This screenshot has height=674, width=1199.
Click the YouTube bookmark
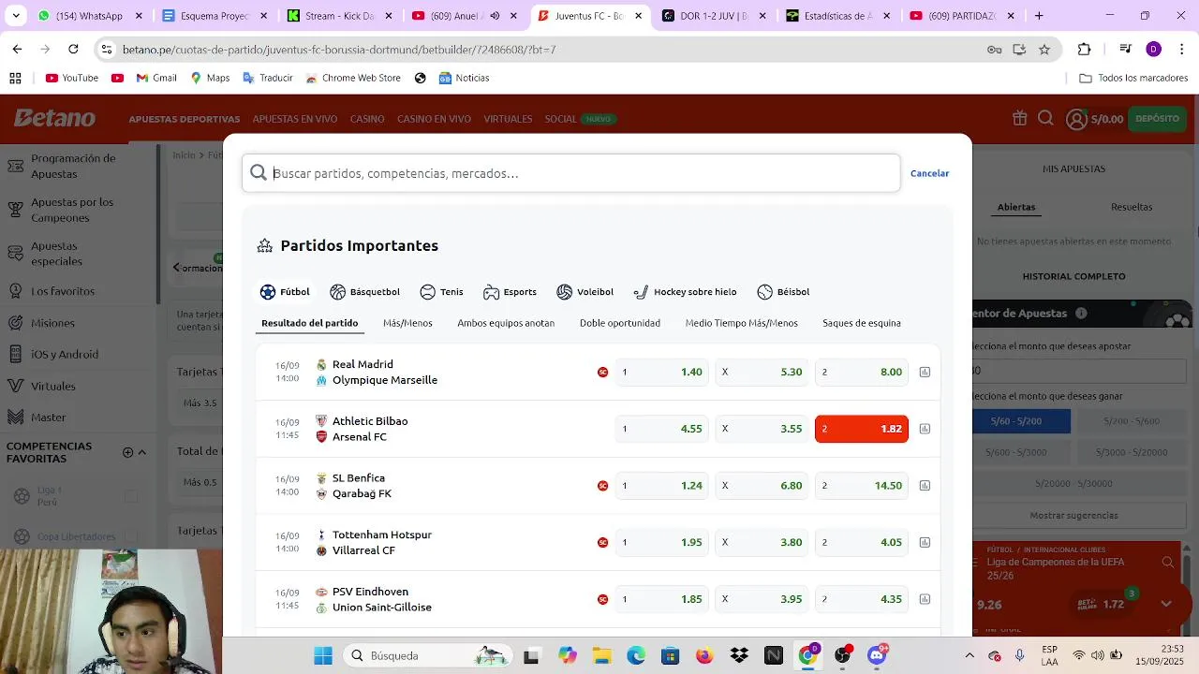[72, 78]
